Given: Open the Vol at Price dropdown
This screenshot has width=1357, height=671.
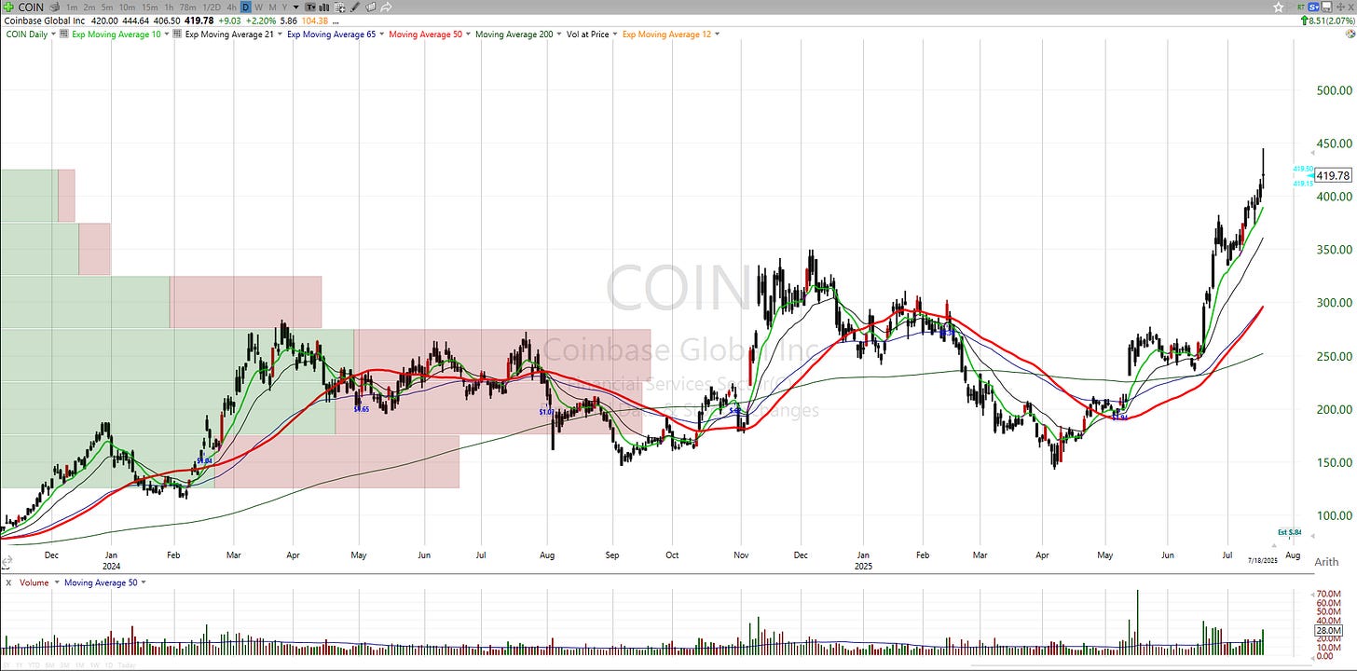Looking at the screenshot, I should point(615,34).
